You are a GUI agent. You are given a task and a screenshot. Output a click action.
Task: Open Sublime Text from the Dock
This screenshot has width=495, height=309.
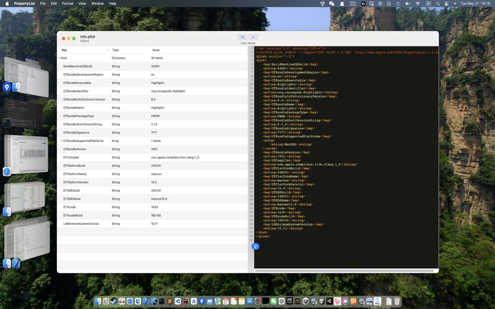[170, 302]
